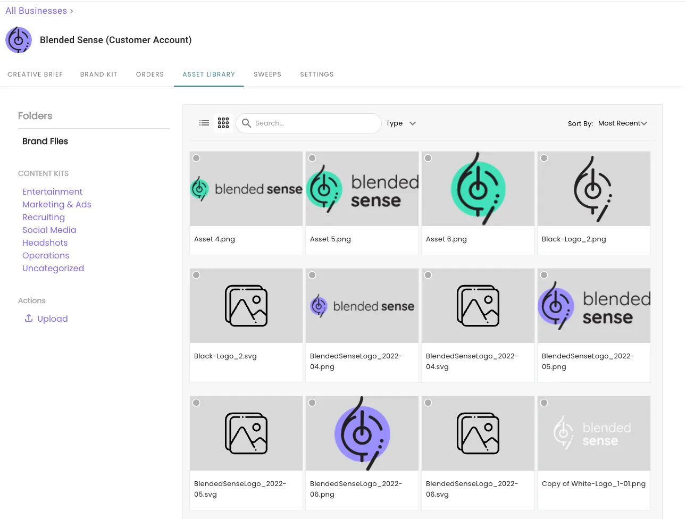Open the Creative Brief tab
The height and width of the screenshot is (519, 686).
tap(35, 74)
